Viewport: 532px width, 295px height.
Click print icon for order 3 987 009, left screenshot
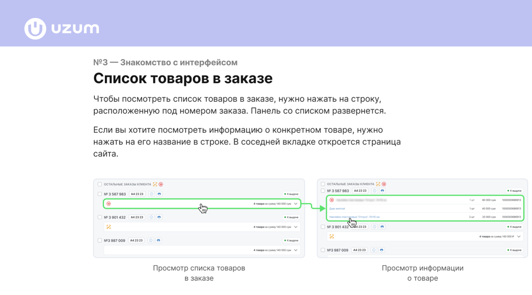click(x=158, y=240)
